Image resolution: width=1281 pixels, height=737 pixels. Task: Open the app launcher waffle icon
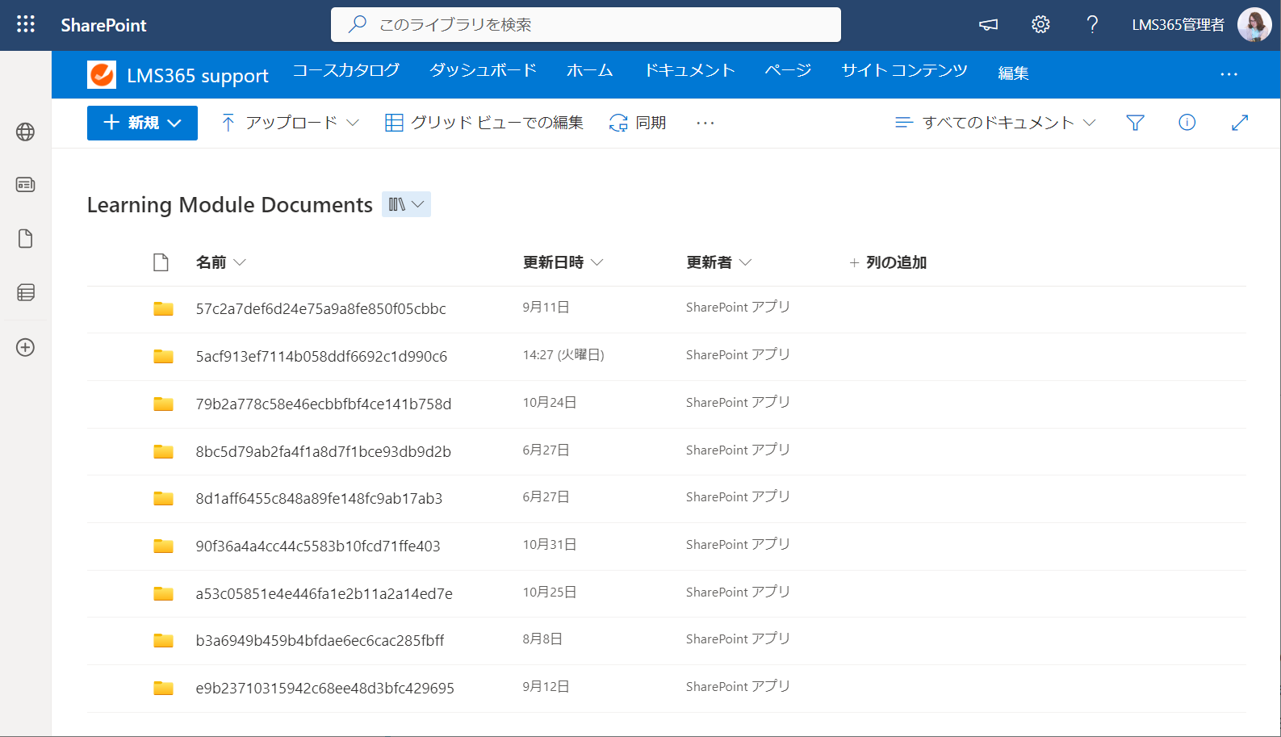tap(26, 24)
